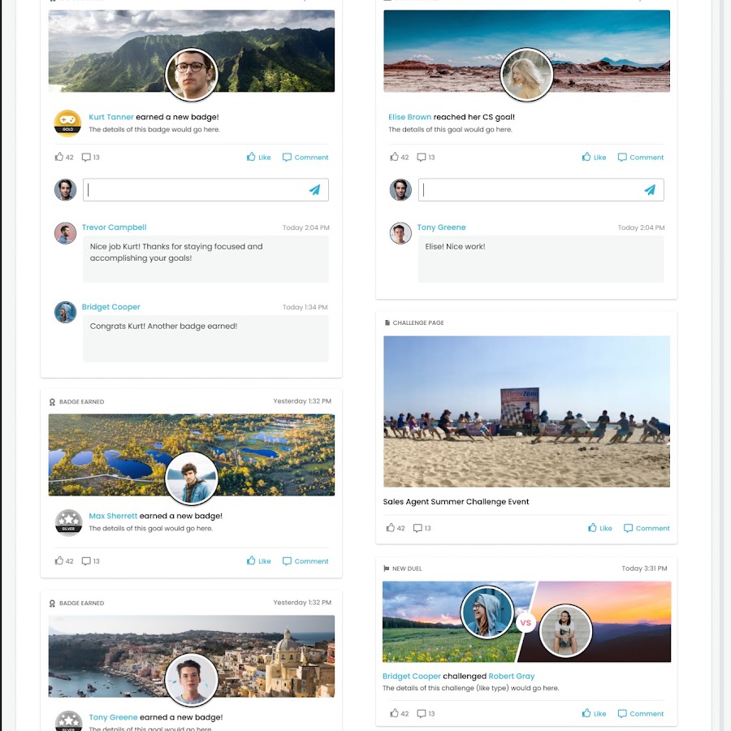This screenshot has width=731, height=731.
Task: Click Elise Brown's circular profile photo
Action: tap(527, 74)
